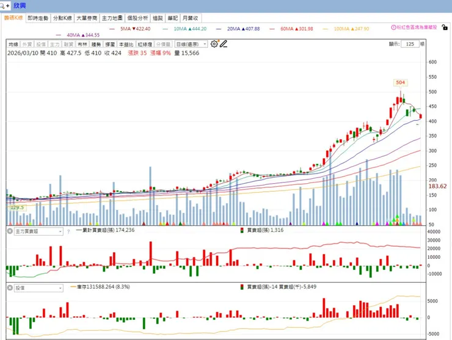This screenshot has width=452, height=340.
Task: Open the 細說 tab
Action: [158, 18]
